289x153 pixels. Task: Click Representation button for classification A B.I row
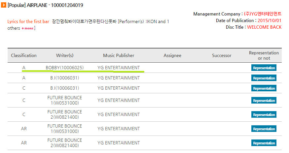pos(264,78)
